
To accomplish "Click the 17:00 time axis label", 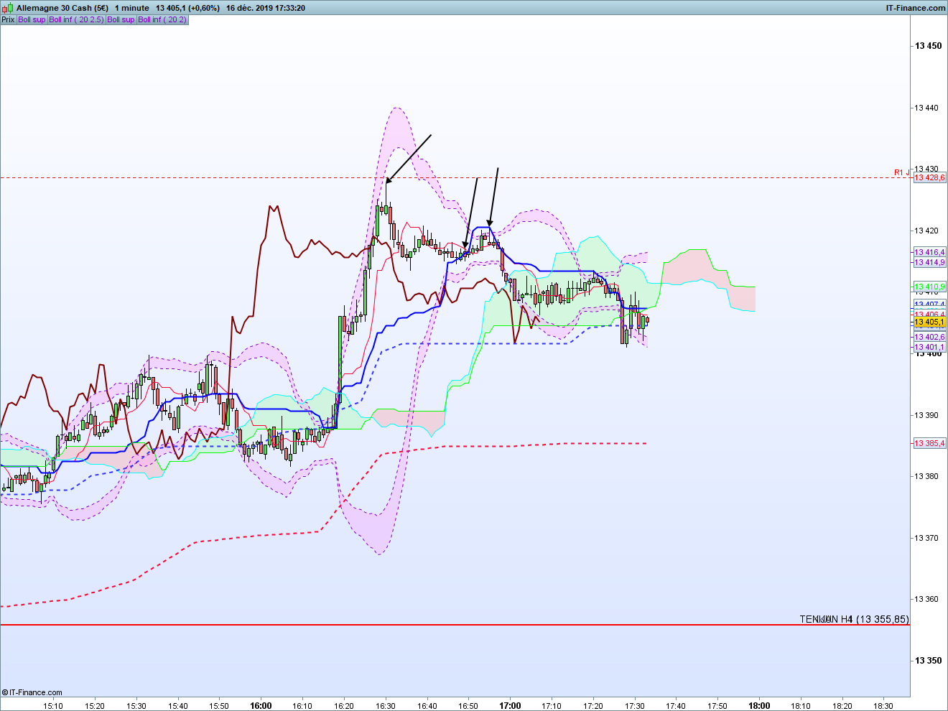I will [x=510, y=706].
